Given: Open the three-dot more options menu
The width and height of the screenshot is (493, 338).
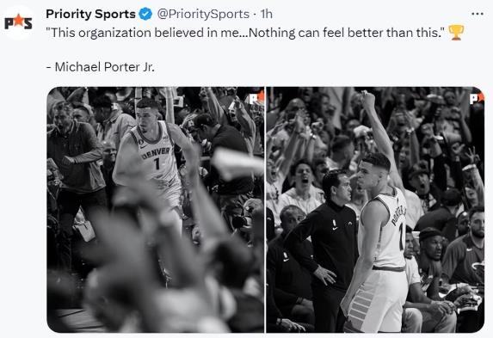Looking at the screenshot, I should (478, 14).
